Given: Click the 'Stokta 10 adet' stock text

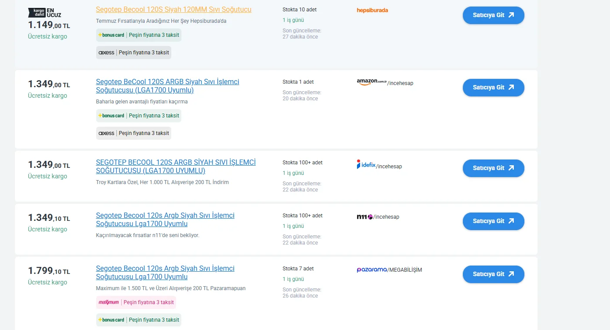Looking at the screenshot, I should click(300, 10).
